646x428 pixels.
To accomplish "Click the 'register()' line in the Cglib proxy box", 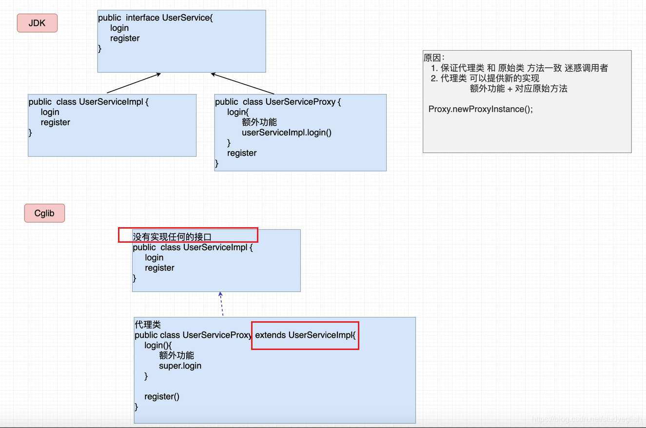I will point(162,396).
